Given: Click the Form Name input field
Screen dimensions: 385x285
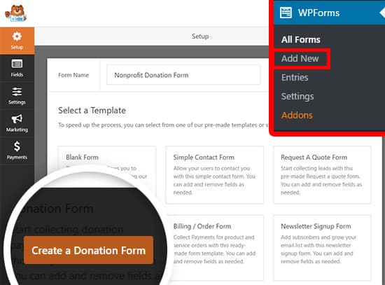Looking at the screenshot, I should coord(183,75).
